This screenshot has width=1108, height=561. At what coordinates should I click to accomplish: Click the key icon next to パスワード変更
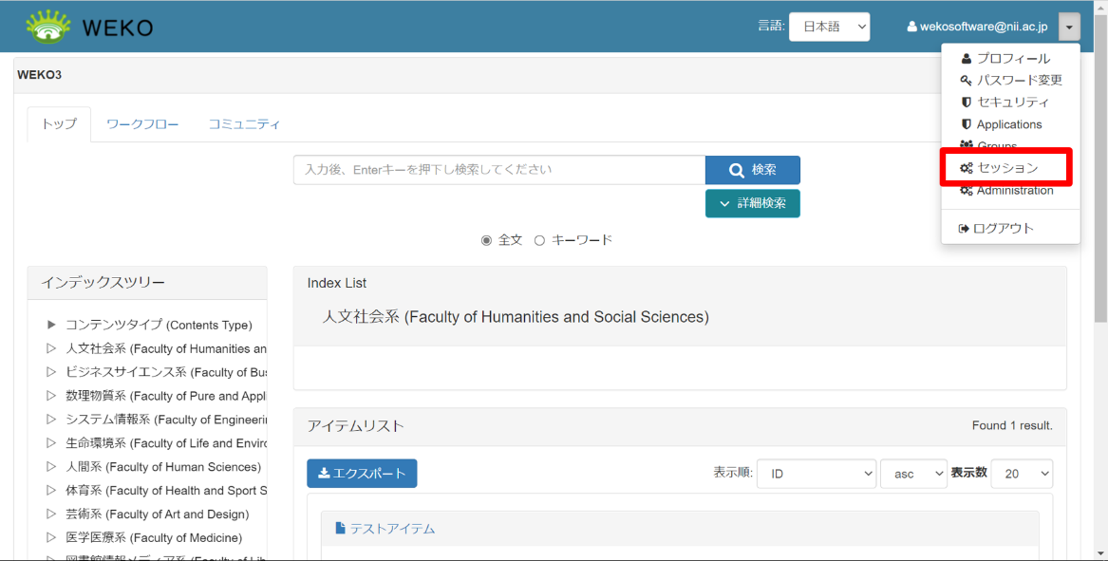[965, 79]
